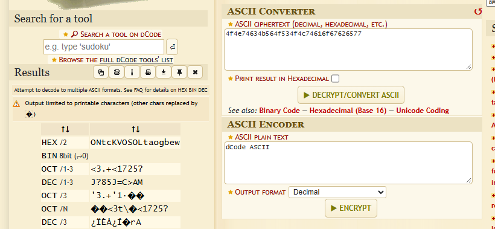The image size is (495, 229).
Task: Click the DECRYPT/CONVERT ASCII button
Action: [x=351, y=95]
